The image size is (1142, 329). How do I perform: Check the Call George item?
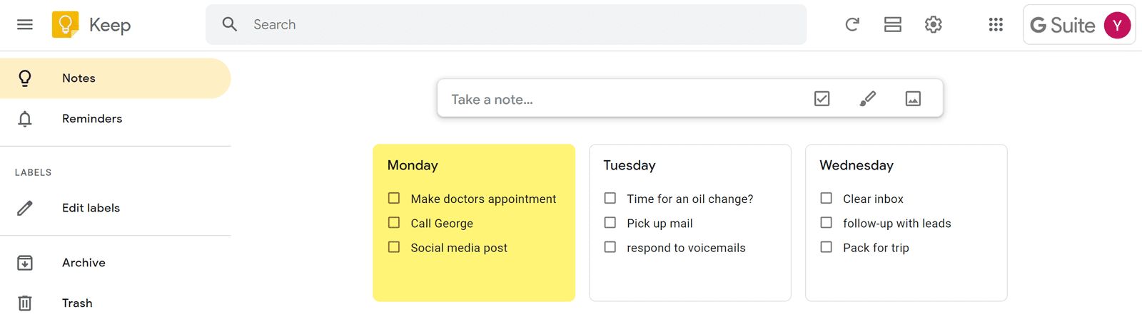click(x=394, y=222)
